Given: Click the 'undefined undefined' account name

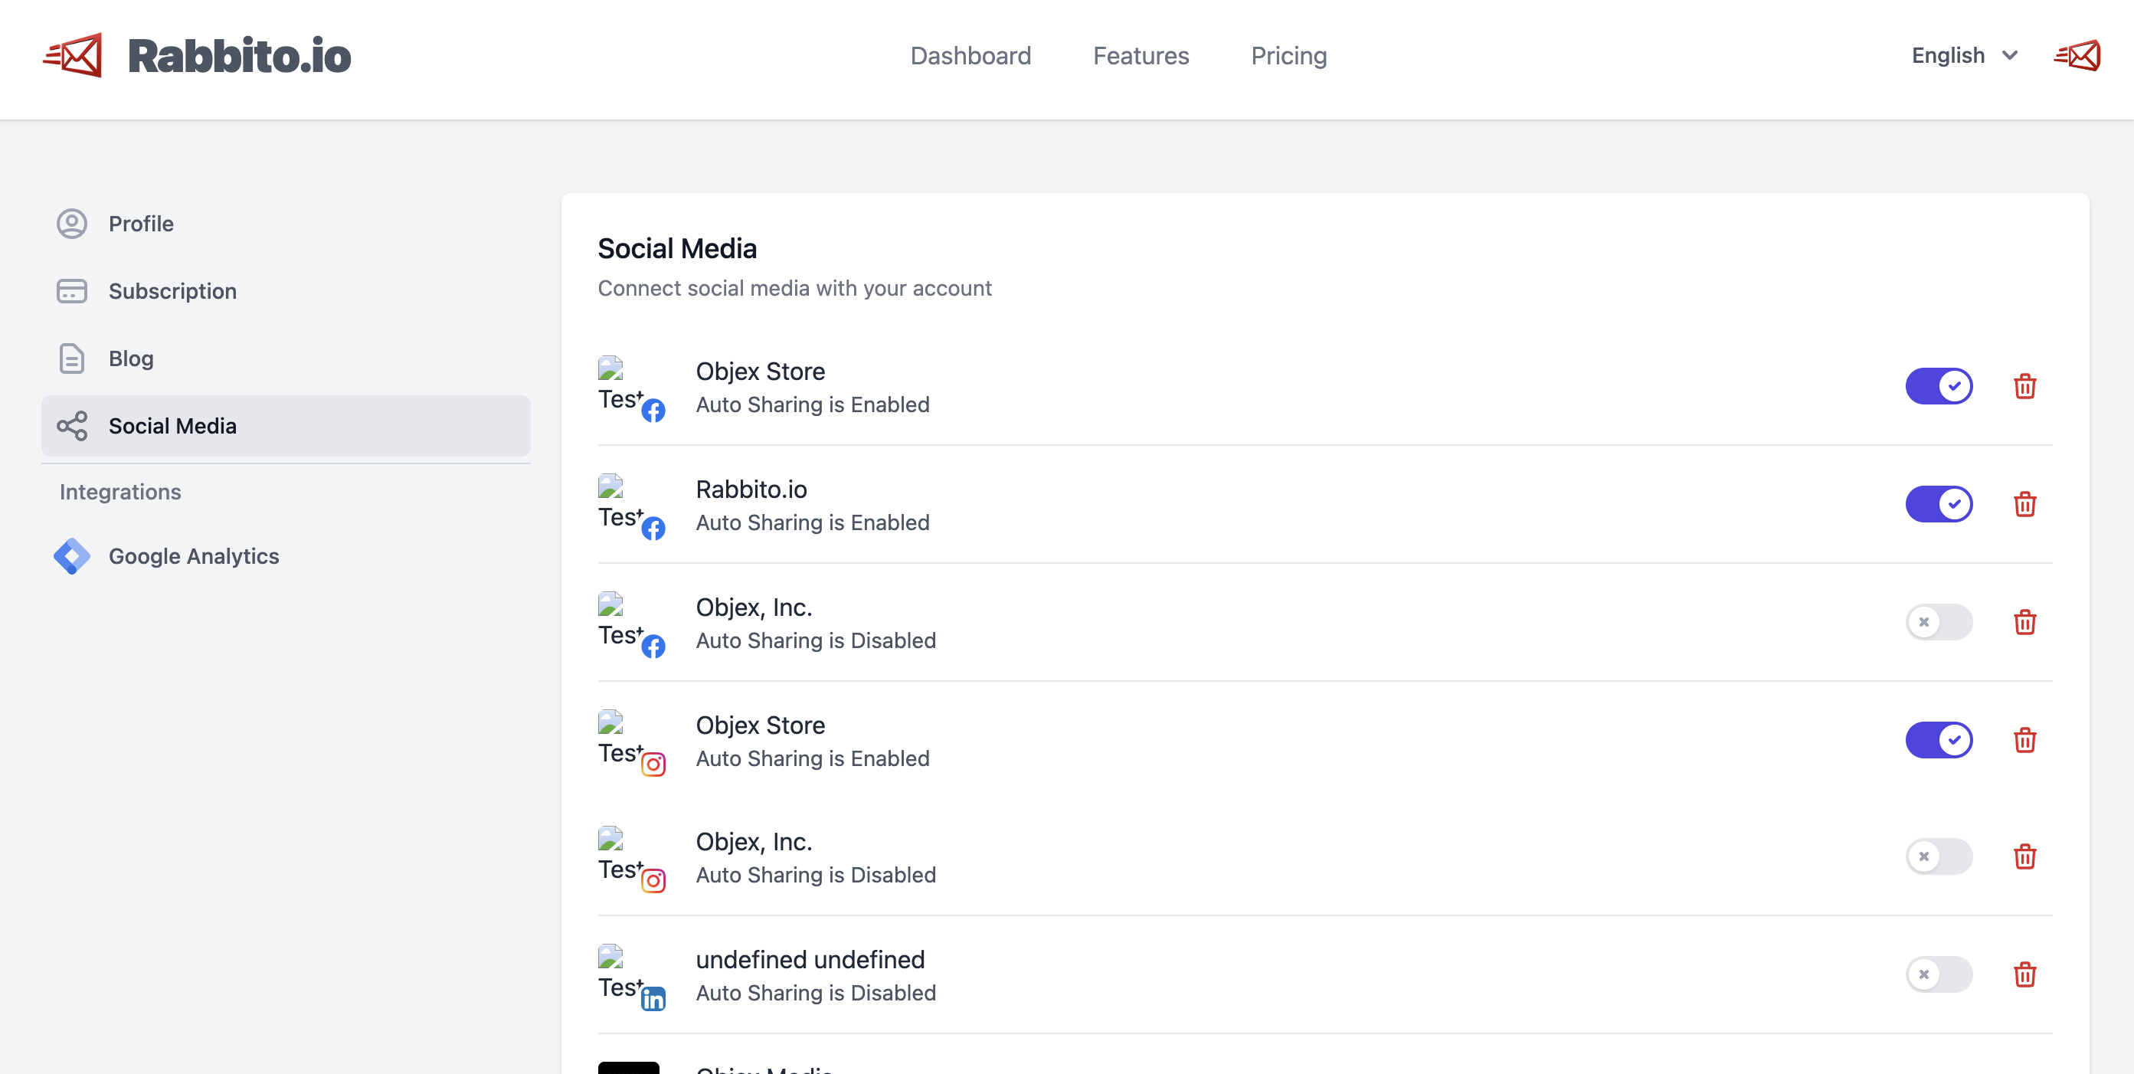Looking at the screenshot, I should [810, 960].
